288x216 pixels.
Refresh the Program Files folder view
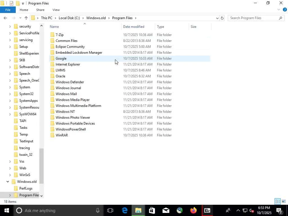[x=222, y=18]
